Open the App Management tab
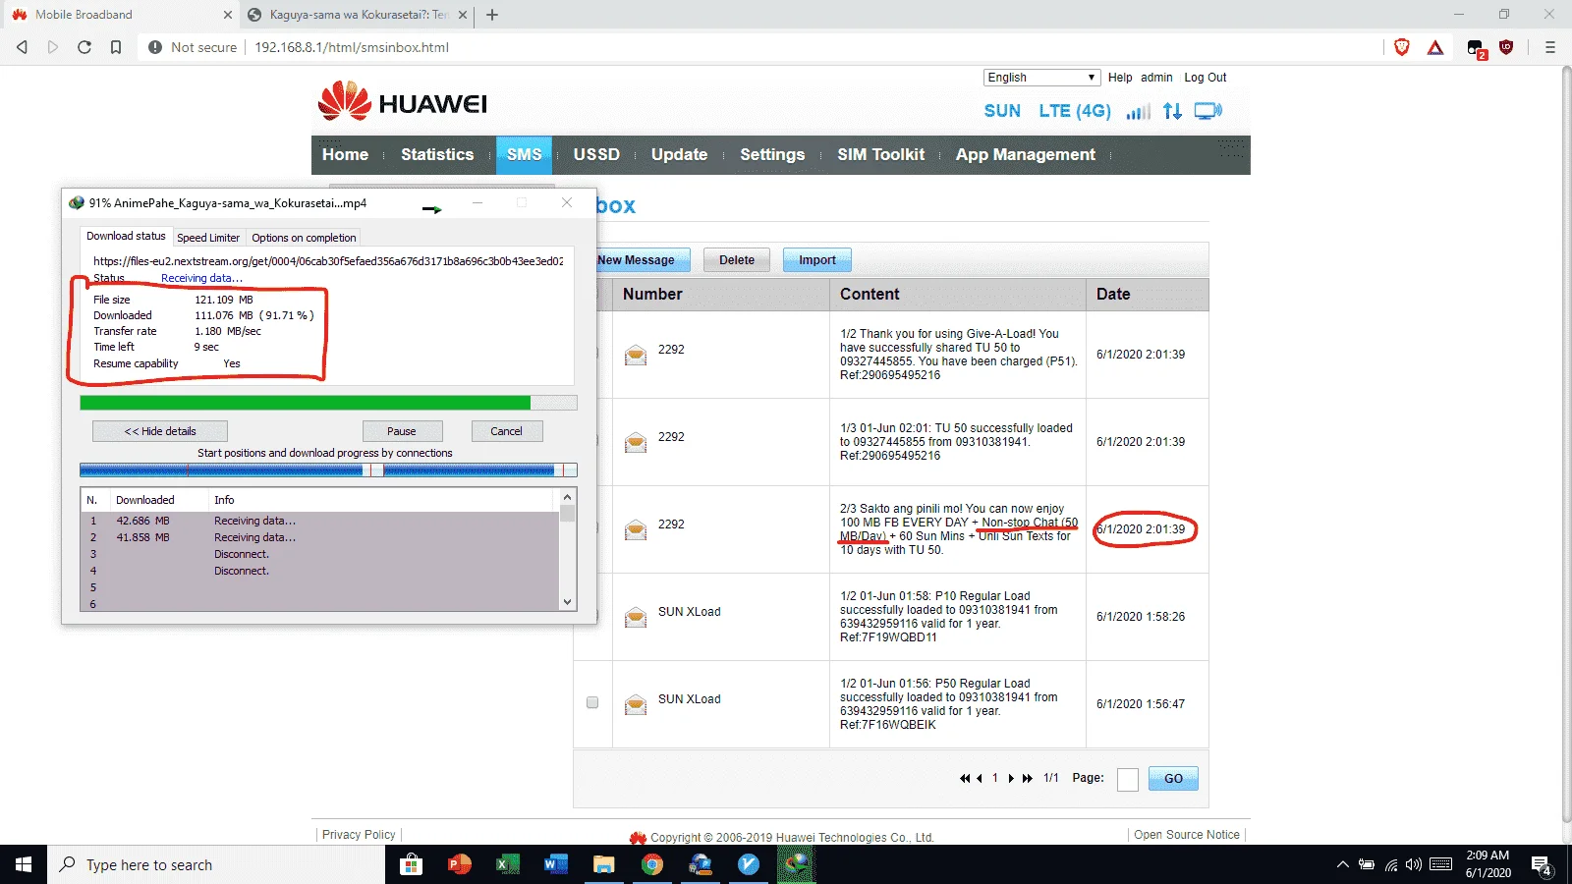 point(1025,154)
